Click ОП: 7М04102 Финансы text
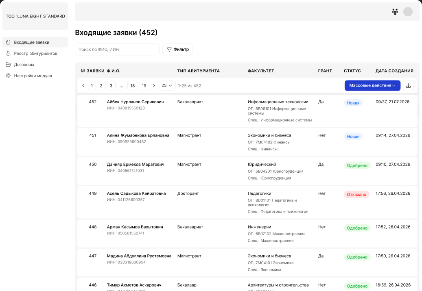Viewport: 422px width, 291px height. [x=269, y=142]
